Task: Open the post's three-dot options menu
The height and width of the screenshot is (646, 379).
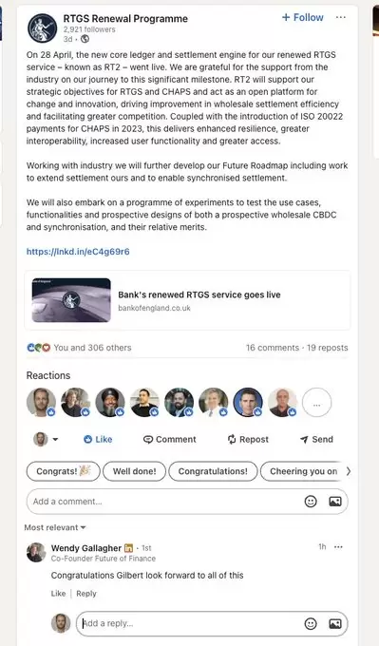Action: tap(340, 17)
